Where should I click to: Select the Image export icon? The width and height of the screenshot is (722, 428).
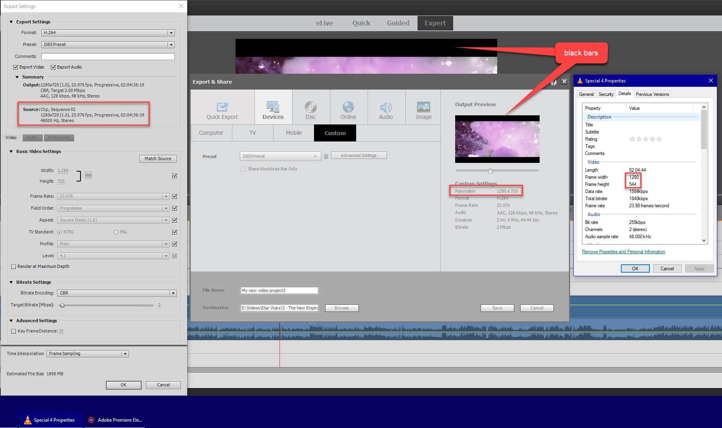(423, 107)
